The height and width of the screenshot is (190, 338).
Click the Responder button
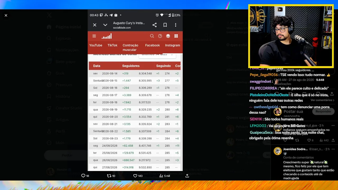323,111
